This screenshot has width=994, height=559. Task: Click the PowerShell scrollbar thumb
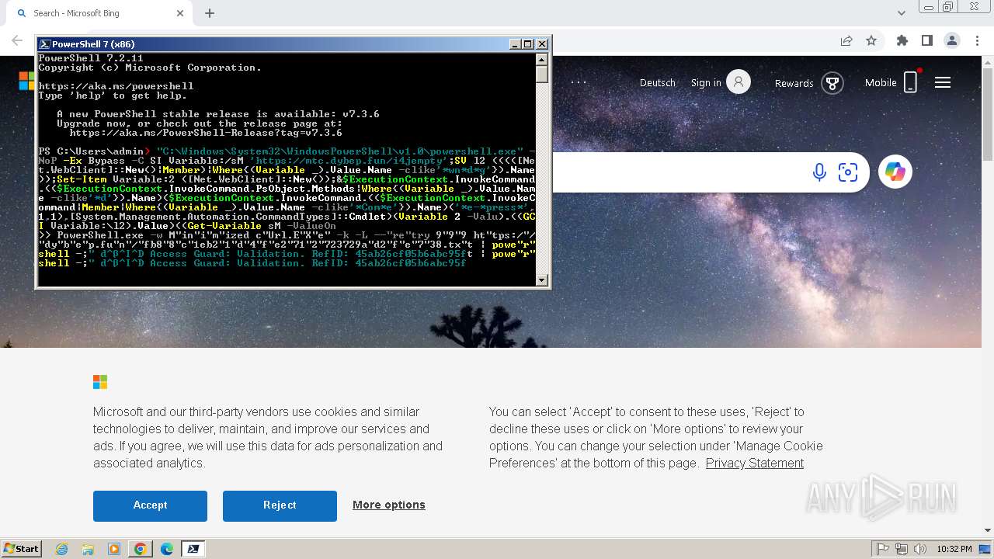pos(542,75)
